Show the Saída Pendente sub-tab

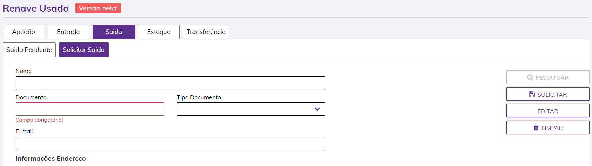pos(29,50)
